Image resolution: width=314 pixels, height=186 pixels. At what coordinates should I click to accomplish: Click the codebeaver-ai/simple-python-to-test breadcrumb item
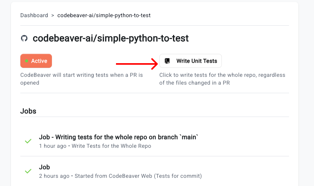[104, 16]
